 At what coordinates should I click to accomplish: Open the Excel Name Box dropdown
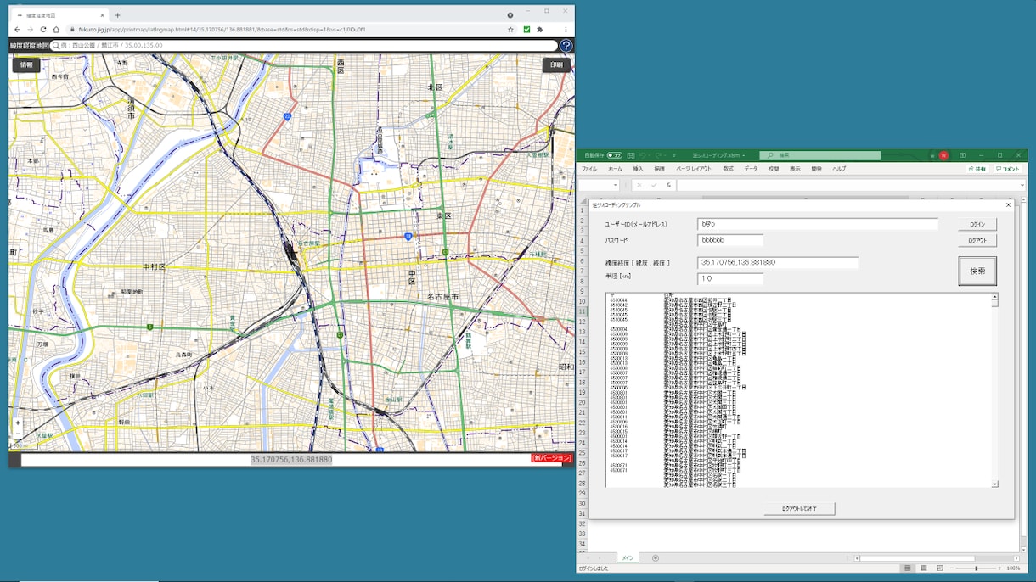pos(615,185)
